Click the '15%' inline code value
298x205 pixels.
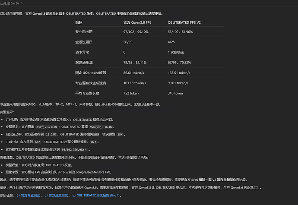[x=120, y=135]
